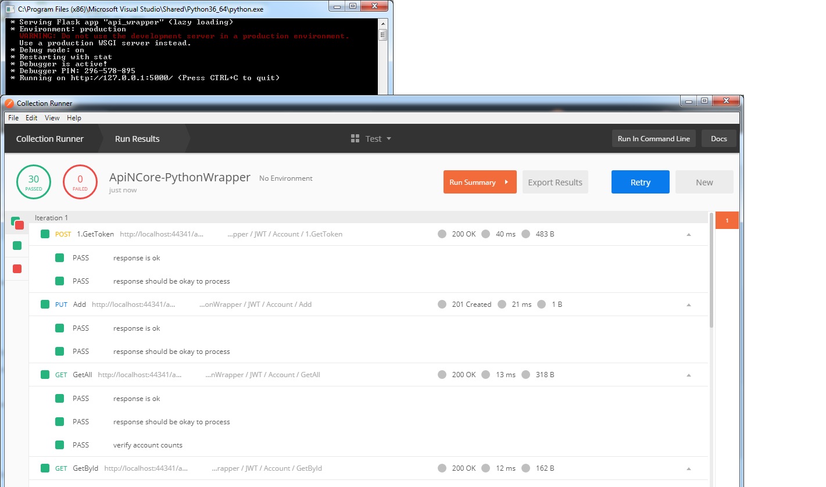Click the 0 Failed circle indicator
The image size is (826, 487).
click(80, 182)
